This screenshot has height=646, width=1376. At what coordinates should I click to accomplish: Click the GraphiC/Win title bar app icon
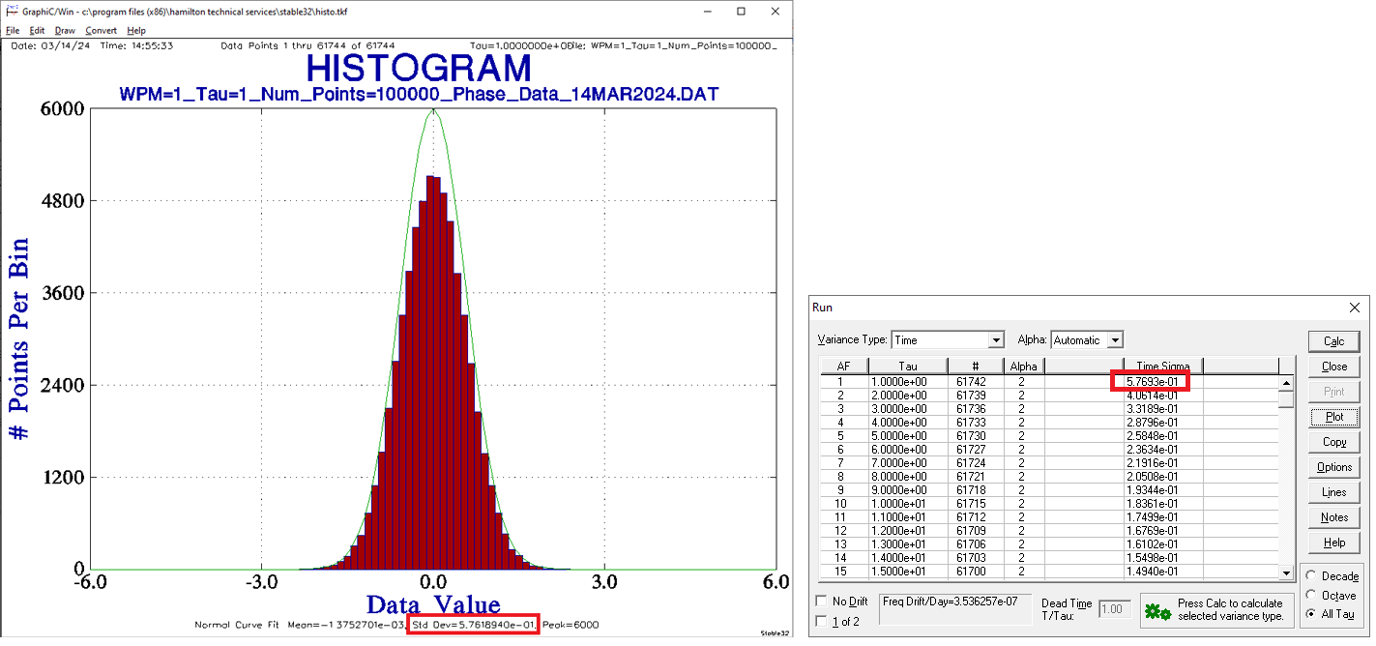pyautogui.click(x=11, y=12)
